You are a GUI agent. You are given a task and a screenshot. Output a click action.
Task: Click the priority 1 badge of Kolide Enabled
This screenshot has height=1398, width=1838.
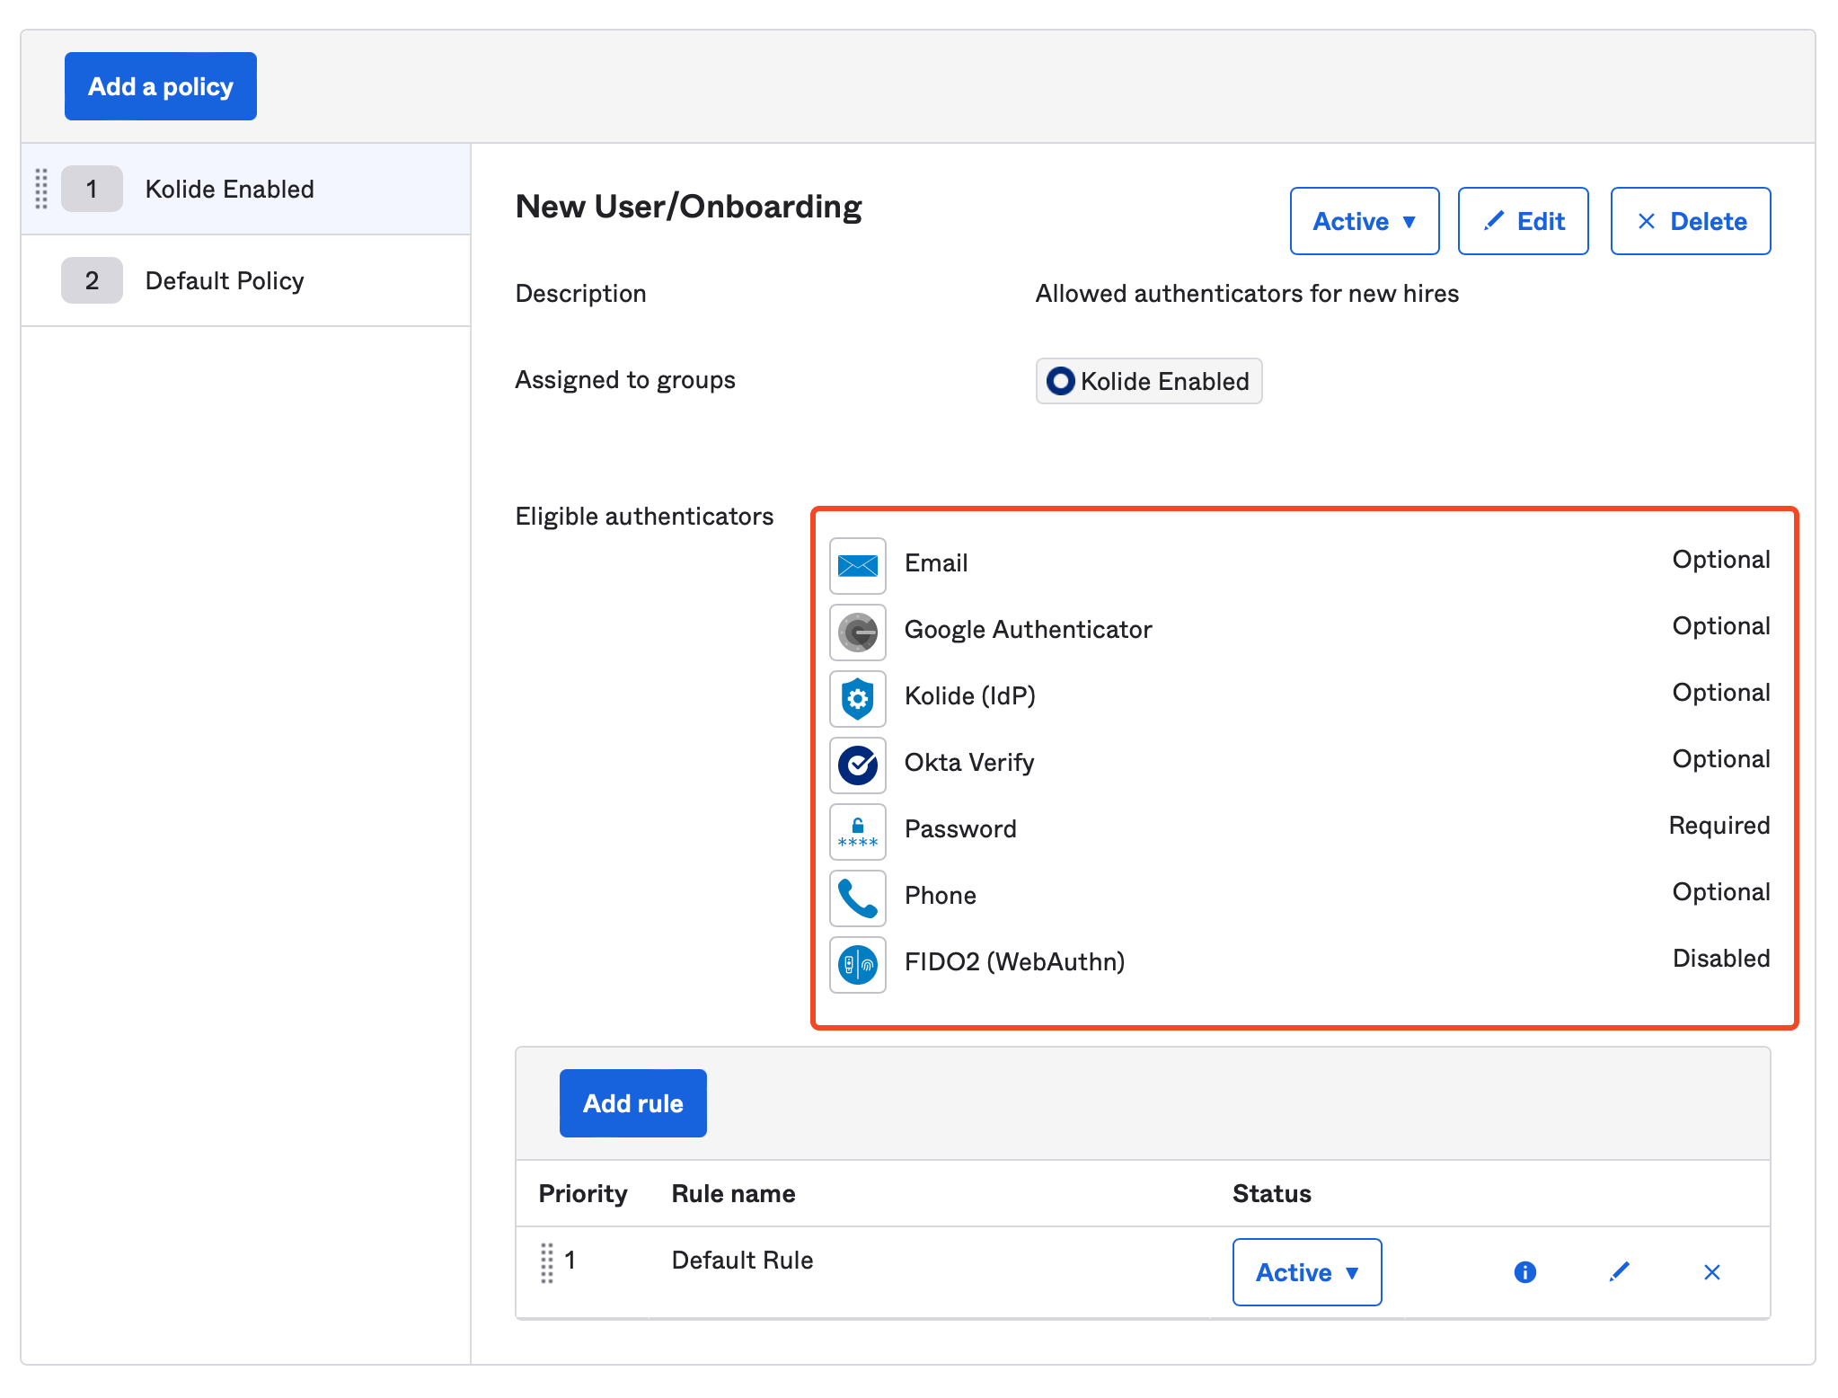pos(92,189)
